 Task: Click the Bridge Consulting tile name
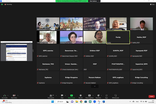(x=141, y=77)
